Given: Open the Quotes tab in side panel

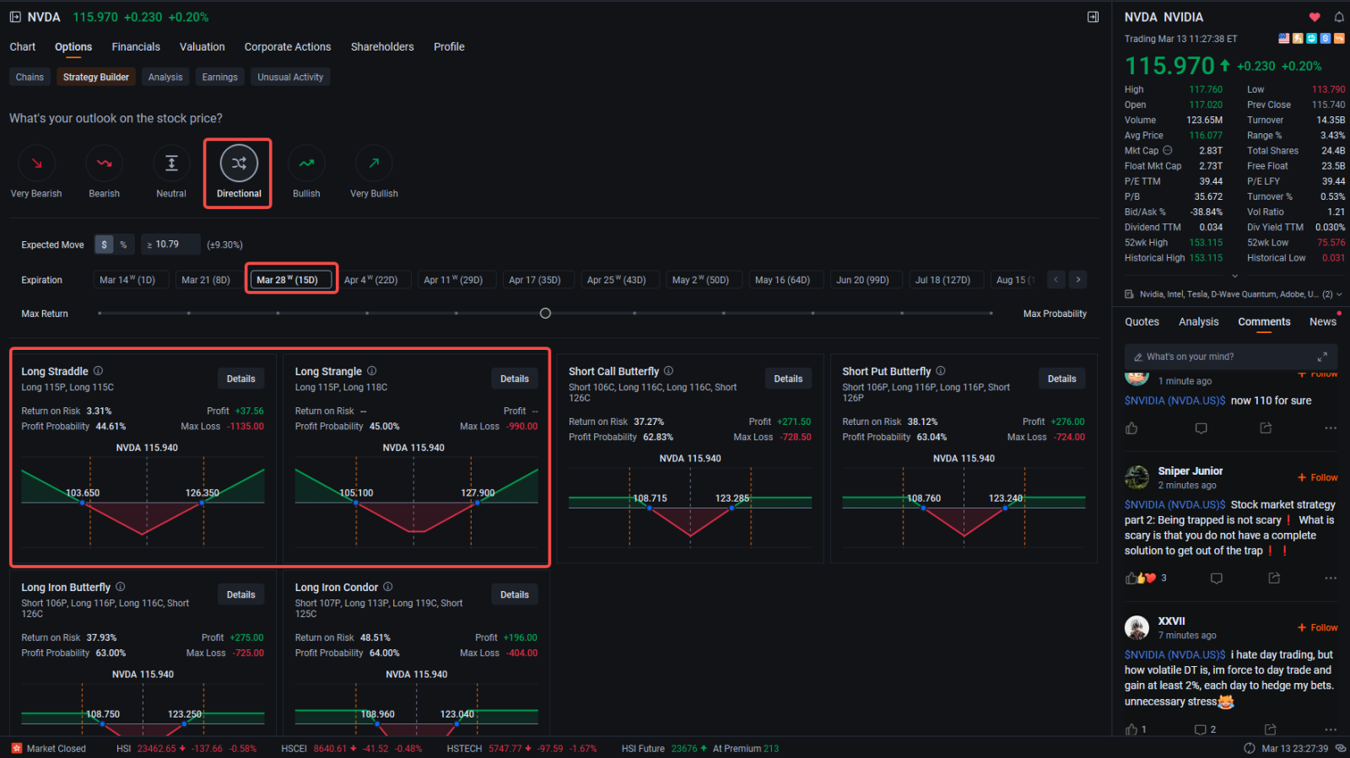Looking at the screenshot, I should pos(1142,322).
